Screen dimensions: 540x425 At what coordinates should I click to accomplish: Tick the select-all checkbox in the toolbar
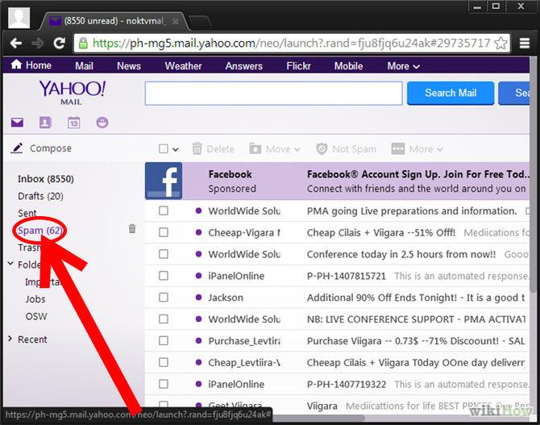[164, 149]
